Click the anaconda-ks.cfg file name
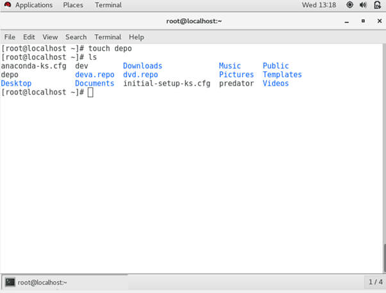 [34, 66]
